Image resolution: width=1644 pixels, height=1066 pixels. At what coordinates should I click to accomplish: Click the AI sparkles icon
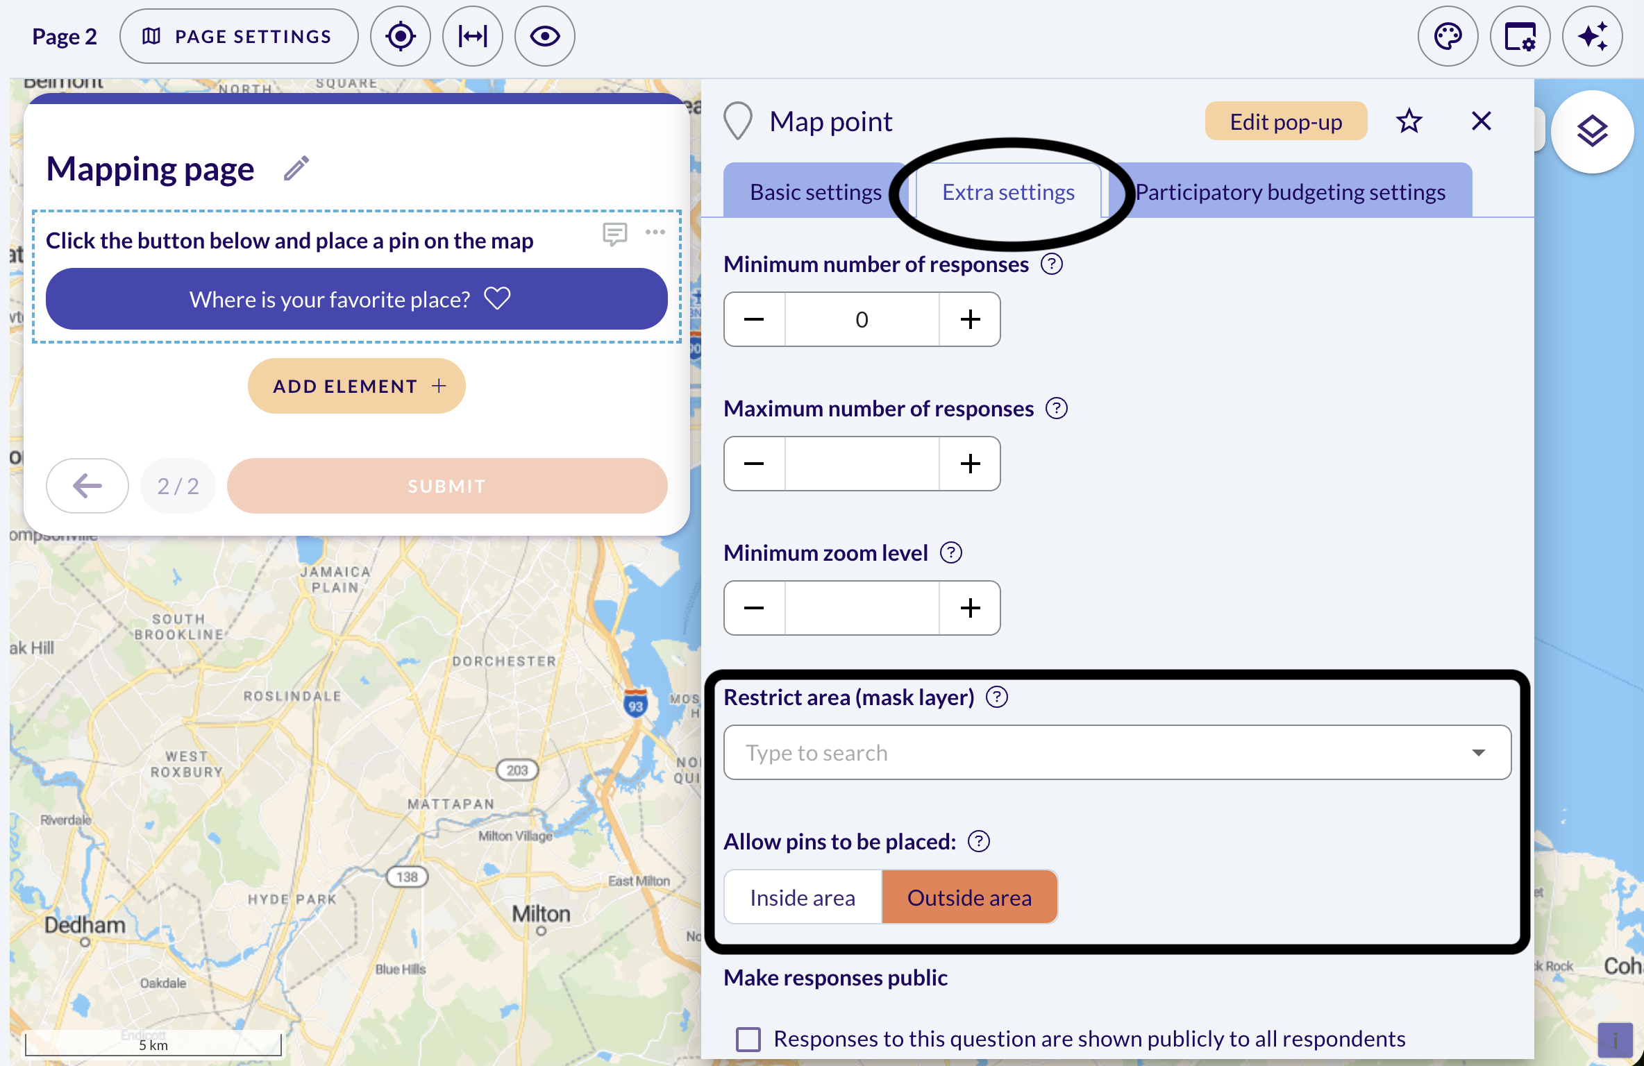click(1592, 36)
